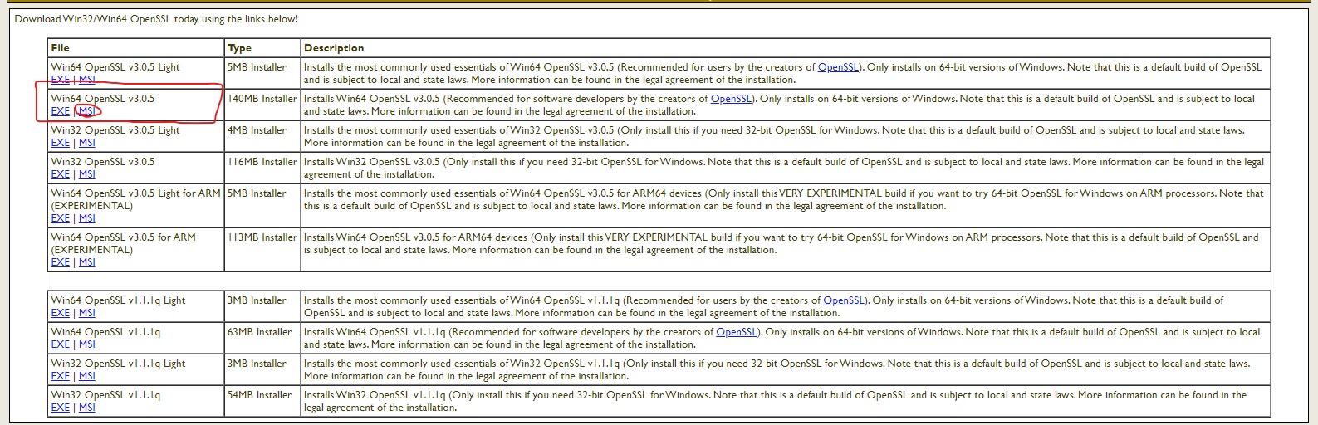Download EXE for Win32 OpenSSL v3.0.5 Light
The image size is (1318, 425).
60,143
